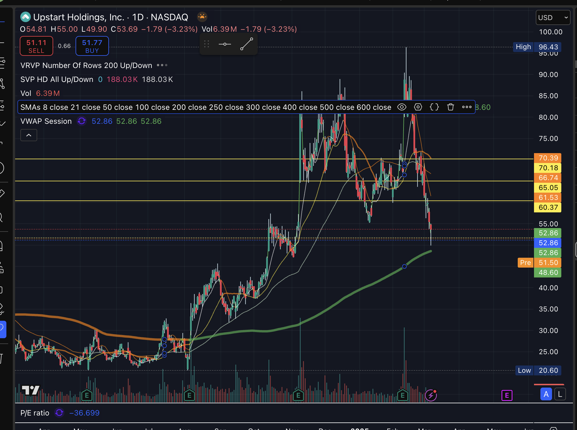Viewport: 577px width, 430px height.
Task: Select trend line tool in floating toolbar
Action: [x=246, y=44]
